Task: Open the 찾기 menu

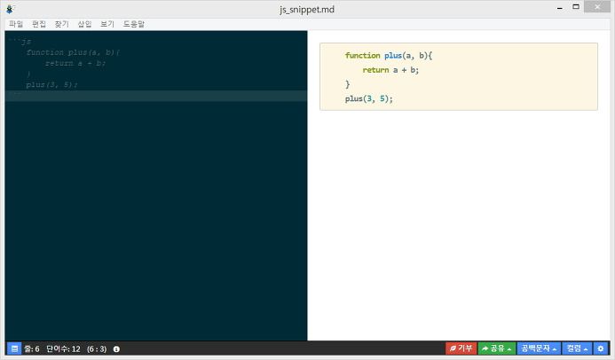Action: 61,24
